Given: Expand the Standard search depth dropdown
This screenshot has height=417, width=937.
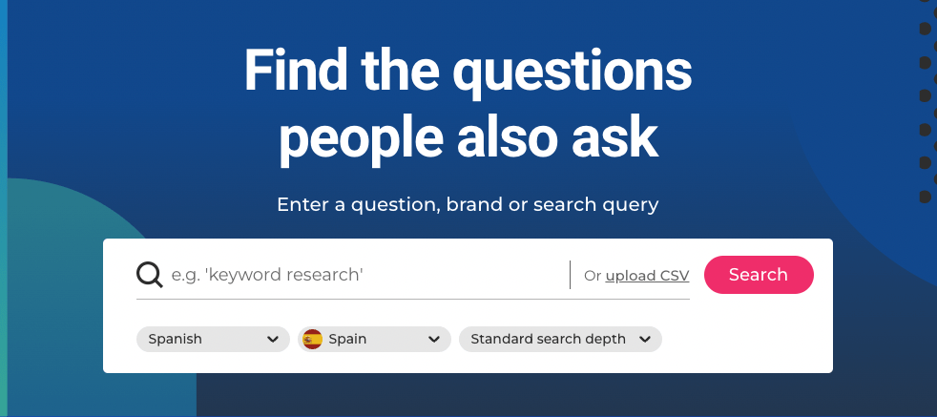Looking at the screenshot, I should (x=560, y=340).
